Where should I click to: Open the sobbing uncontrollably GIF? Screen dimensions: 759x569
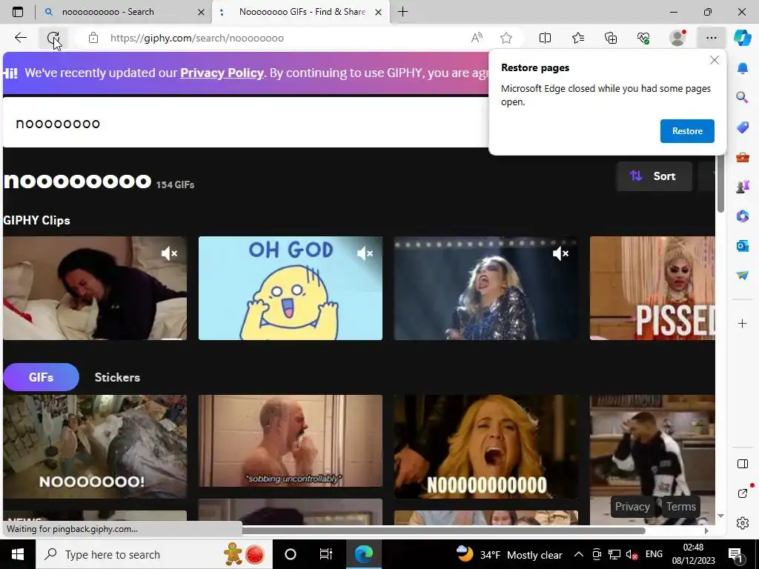(x=291, y=441)
